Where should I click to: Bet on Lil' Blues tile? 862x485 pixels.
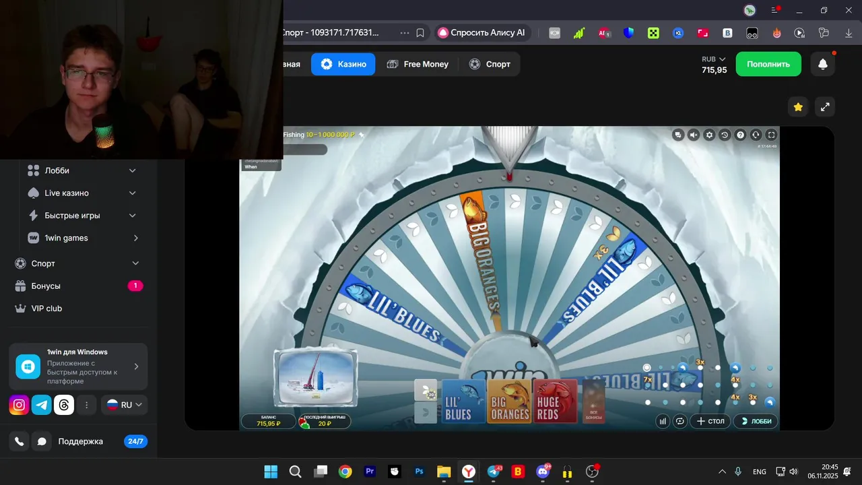click(463, 401)
